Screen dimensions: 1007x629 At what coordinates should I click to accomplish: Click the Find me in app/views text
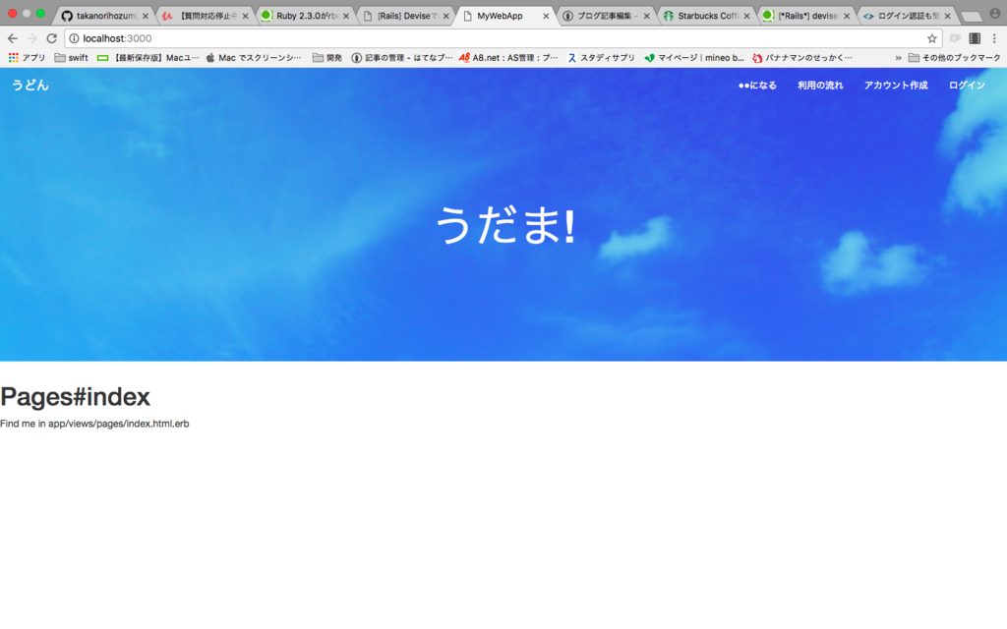coord(94,424)
